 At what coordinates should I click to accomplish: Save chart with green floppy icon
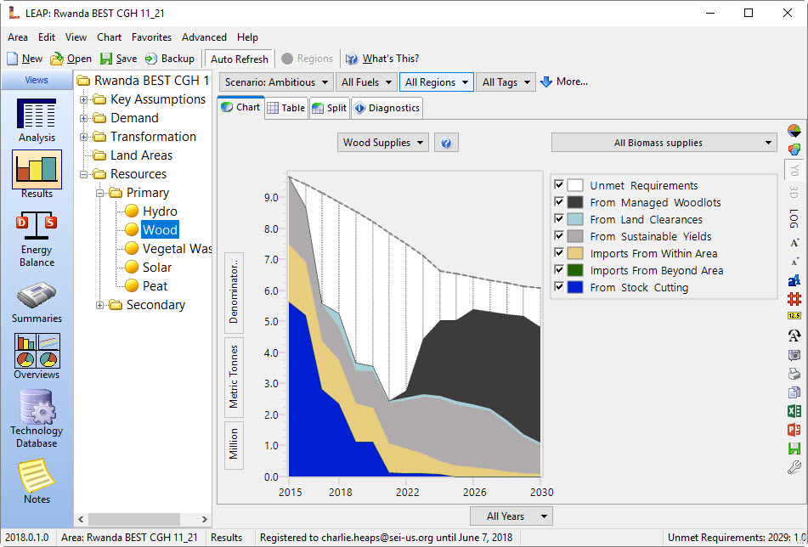794,448
